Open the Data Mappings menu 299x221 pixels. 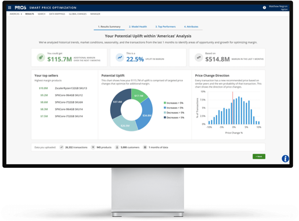click(x=57, y=14)
